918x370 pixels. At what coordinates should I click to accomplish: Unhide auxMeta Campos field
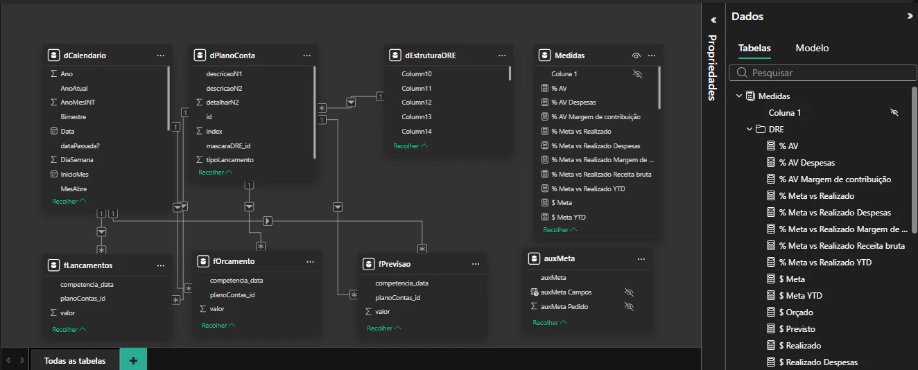tap(630, 292)
